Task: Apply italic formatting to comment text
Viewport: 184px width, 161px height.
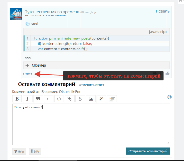Action: pyautogui.click(x=27, y=99)
